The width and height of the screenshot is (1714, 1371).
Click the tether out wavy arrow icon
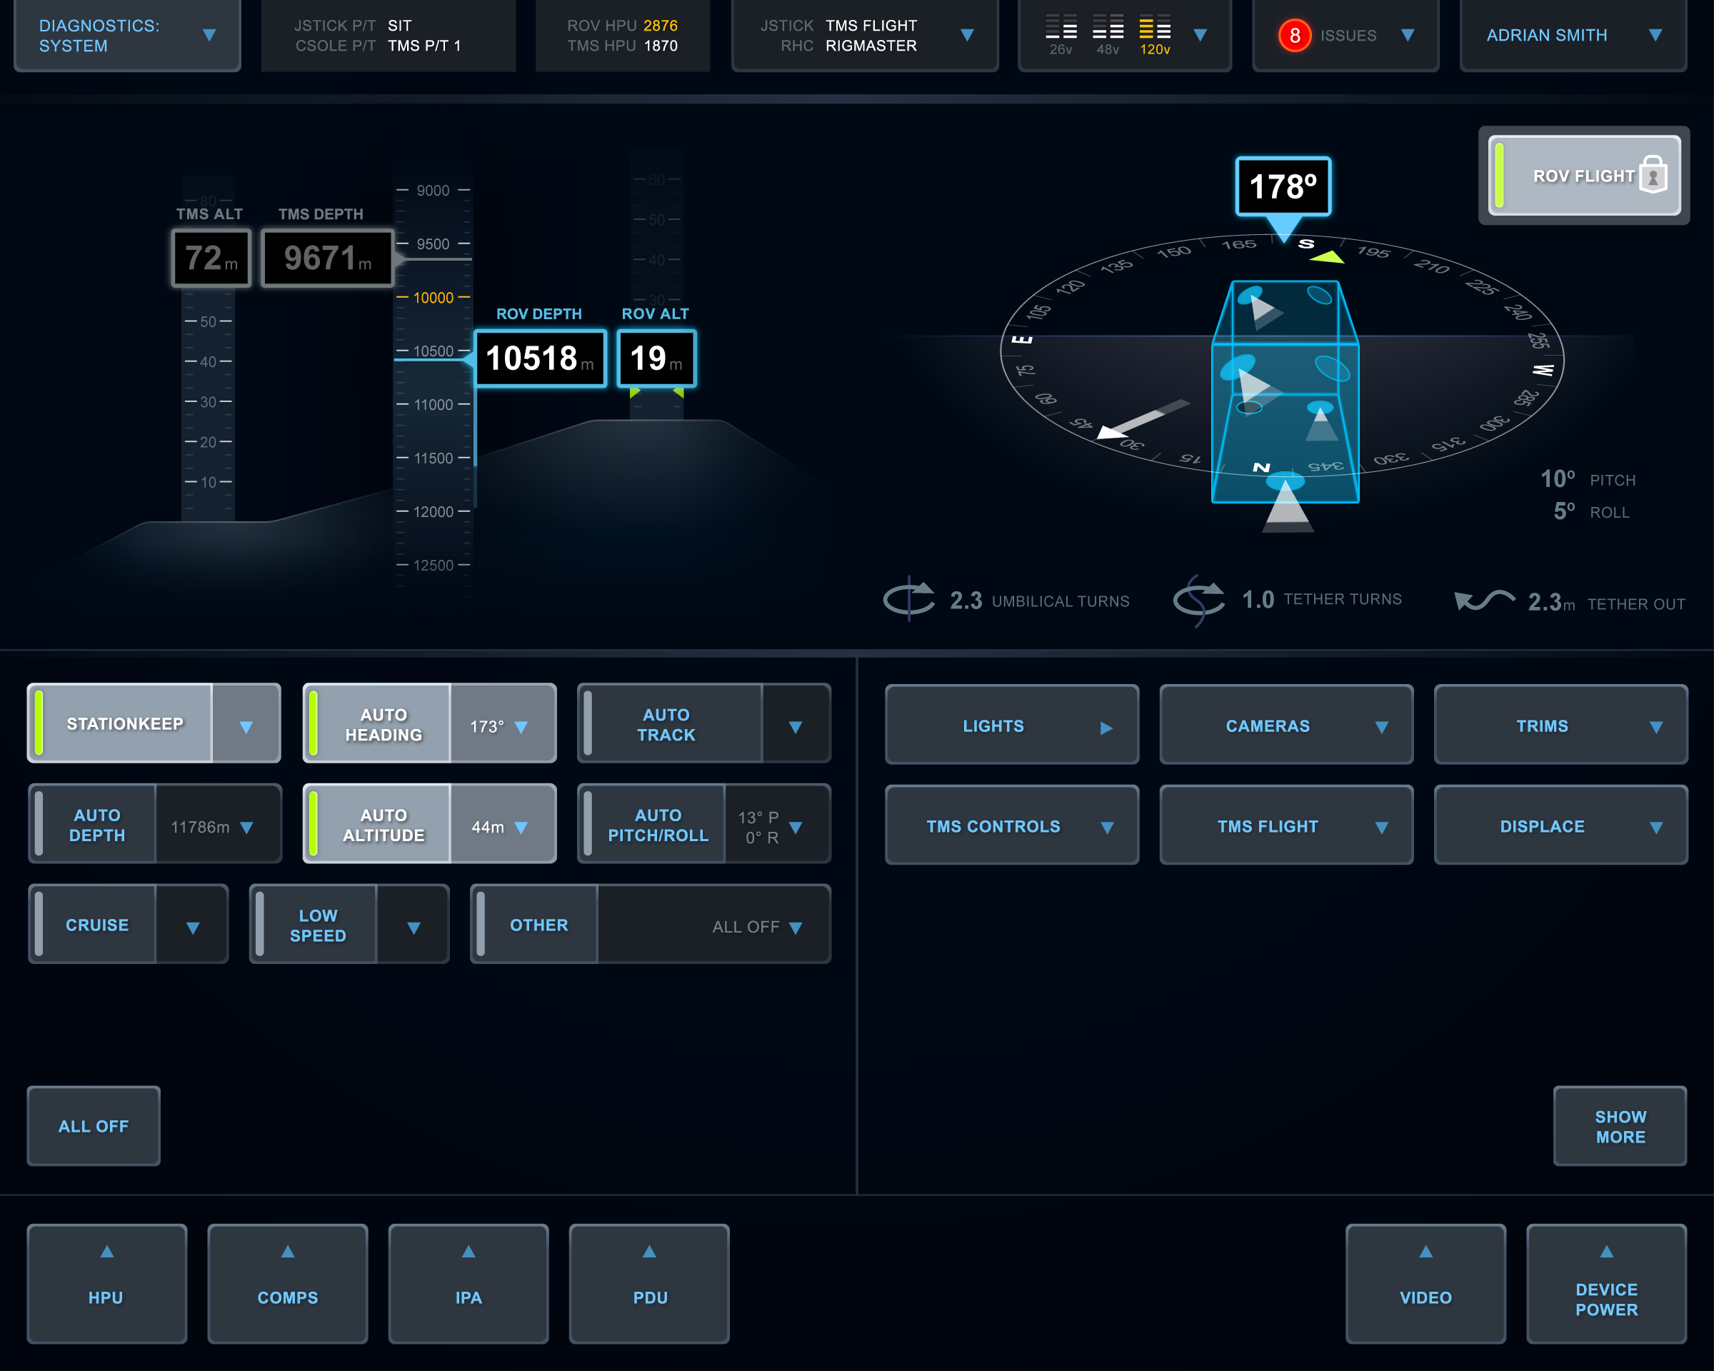coord(1483,600)
